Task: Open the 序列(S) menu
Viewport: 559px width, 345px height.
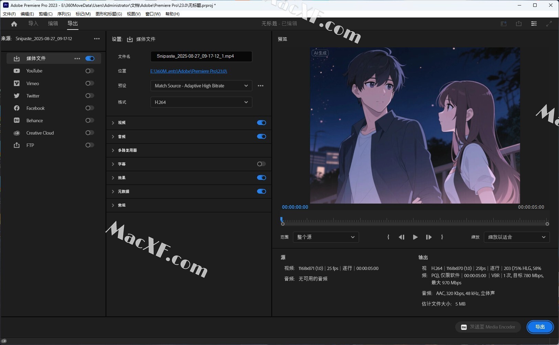Action: [x=64, y=14]
